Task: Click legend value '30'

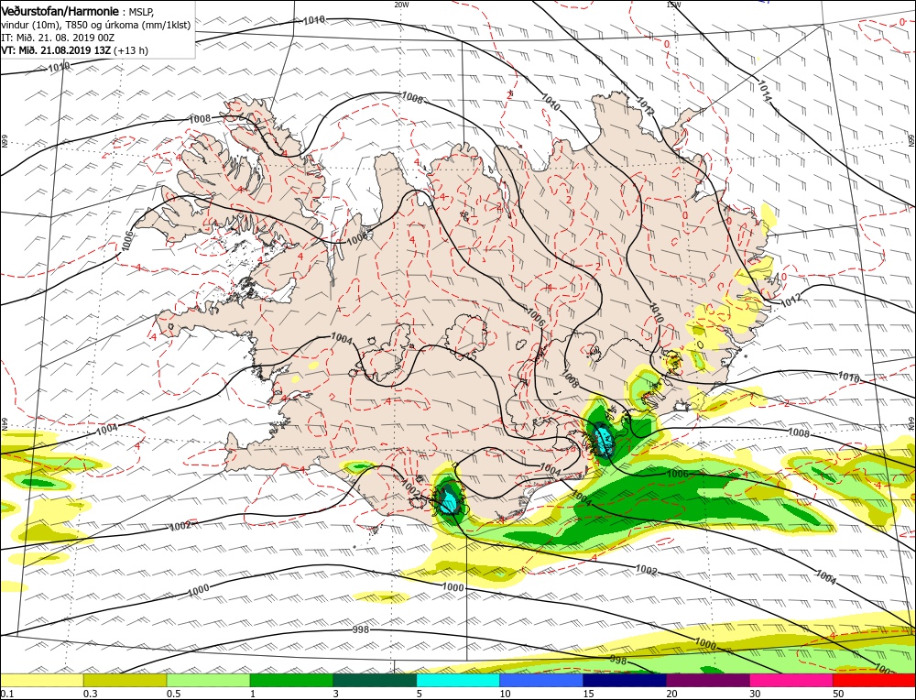Action: pyautogui.click(x=756, y=694)
